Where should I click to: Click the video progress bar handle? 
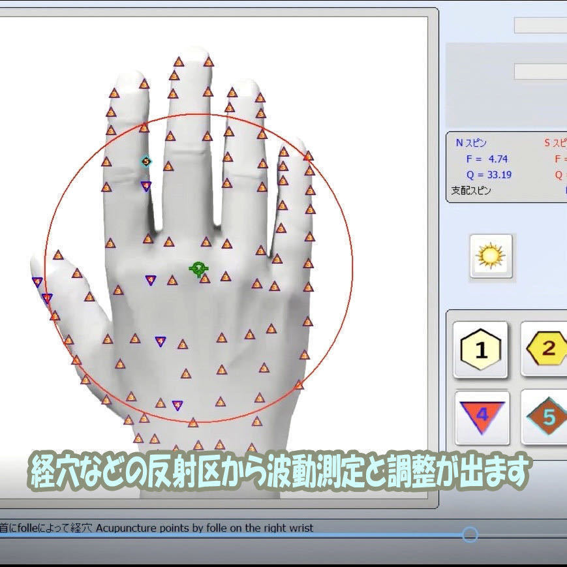point(470,534)
